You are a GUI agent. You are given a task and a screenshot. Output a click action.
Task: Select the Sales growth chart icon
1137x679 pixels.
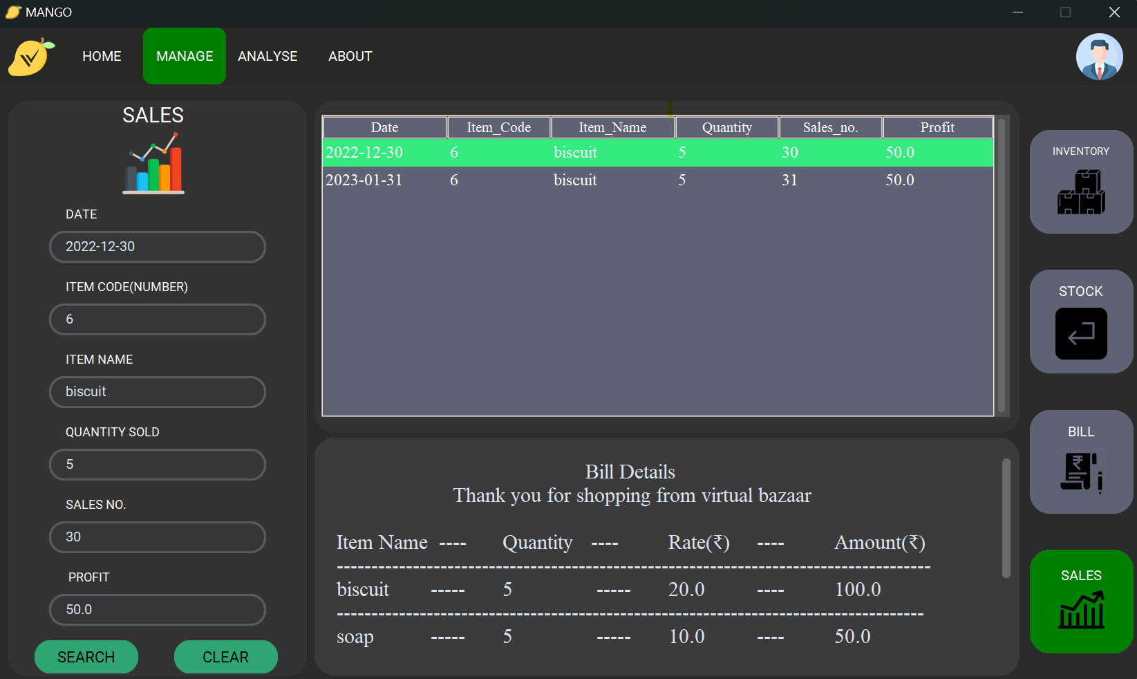pyautogui.click(x=1080, y=611)
